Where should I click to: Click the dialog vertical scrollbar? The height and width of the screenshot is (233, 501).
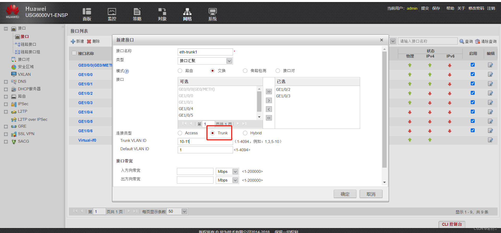coord(384,109)
